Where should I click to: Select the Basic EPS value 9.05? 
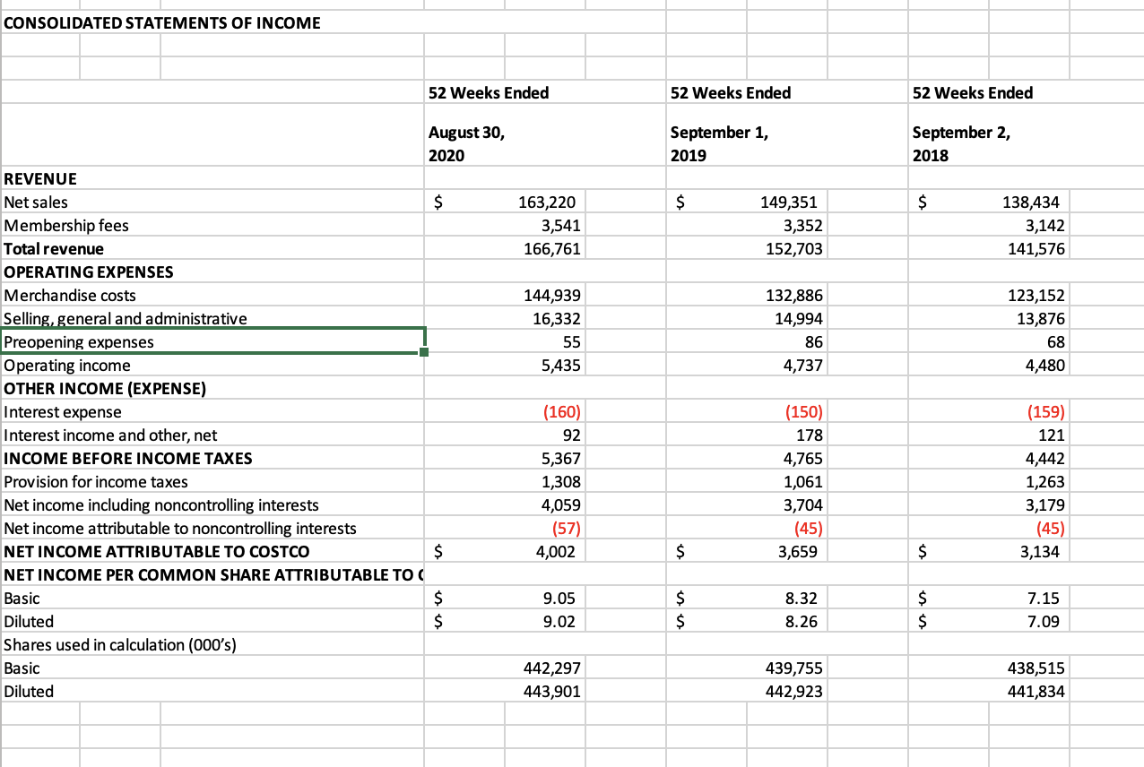click(x=520, y=598)
